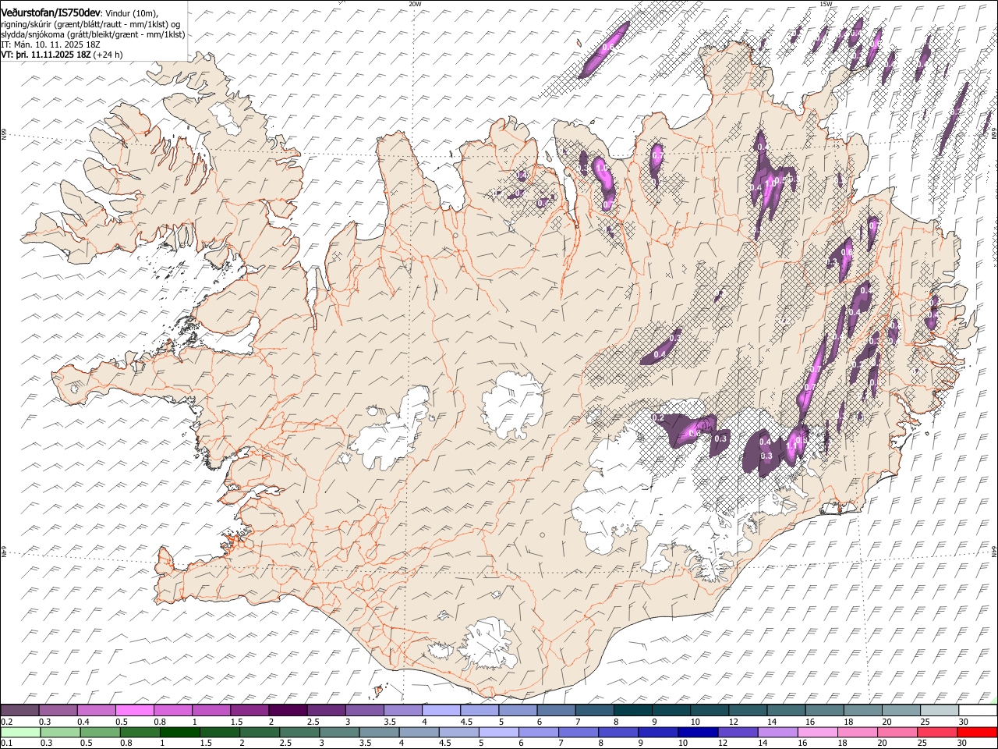Screen dimensions: 998x749
Task: Select light pink swatch at 16 in lower legend
Action: point(818,732)
